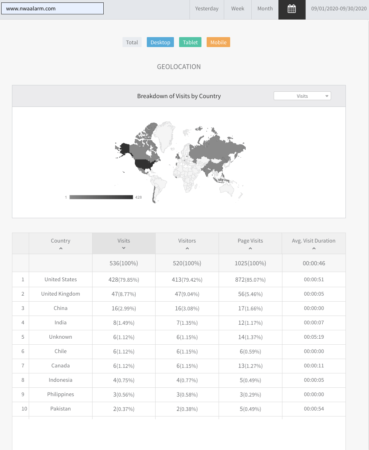Click the Breakdown of Visits by Country title
369x450 pixels.
[x=179, y=96]
